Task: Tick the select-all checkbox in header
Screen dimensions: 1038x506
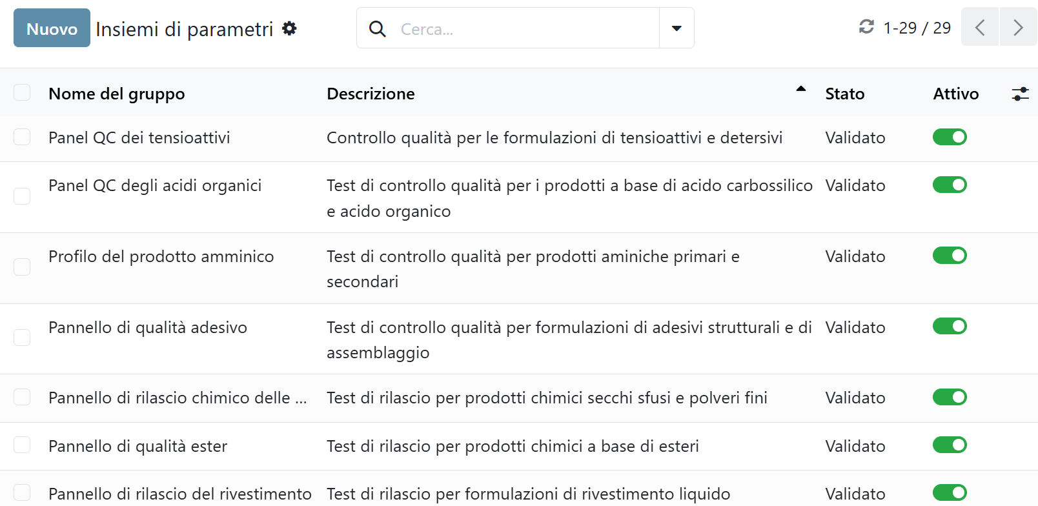Action: (x=22, y=93)
